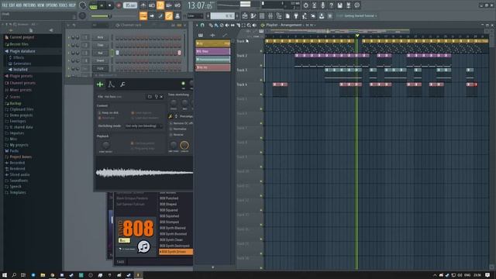Click the microphone audio recording icon
This screenshot has height=279, width=496.
(x=322, y=5)
